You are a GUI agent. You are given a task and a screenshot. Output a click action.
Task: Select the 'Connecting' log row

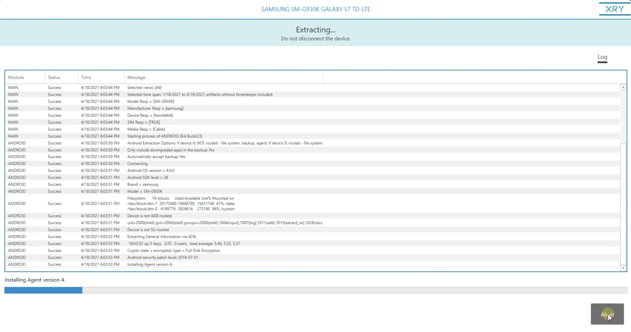click(x=138, y=163)
